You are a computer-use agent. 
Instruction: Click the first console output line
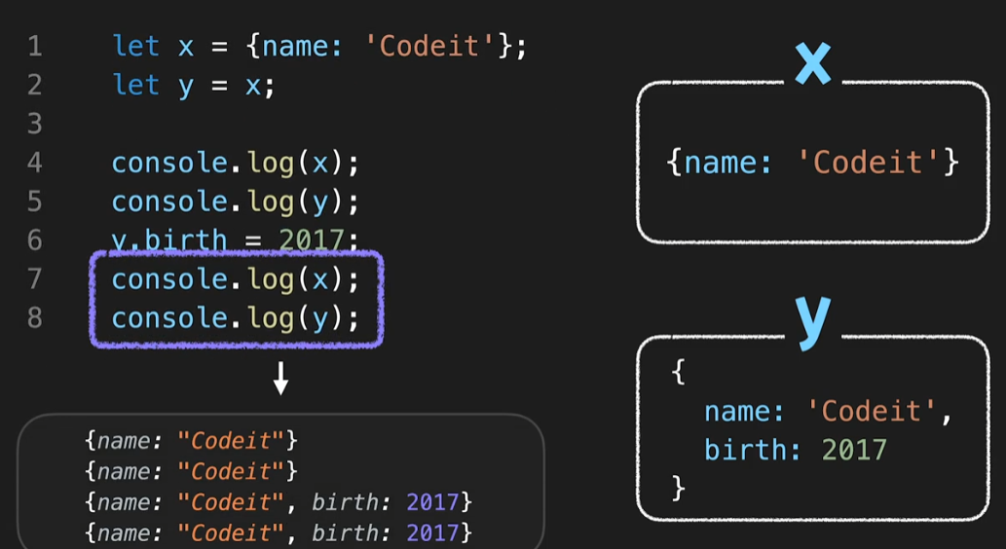click(x=191, y=440)
